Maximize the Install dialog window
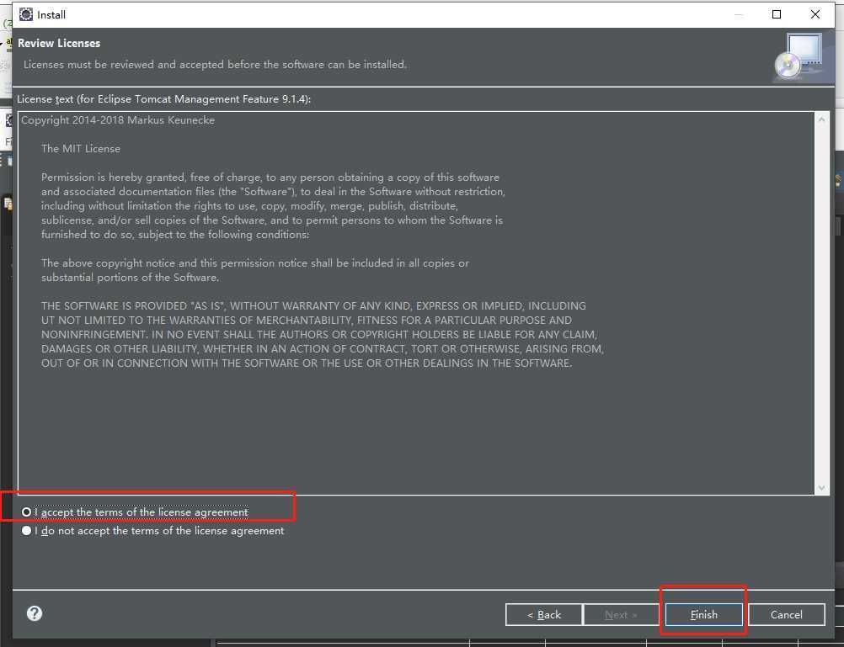The image size is (844, 647). coord(776,14)
